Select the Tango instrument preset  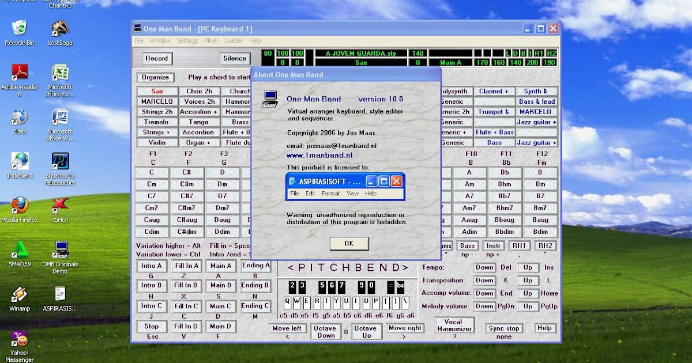tap(199, 122)
